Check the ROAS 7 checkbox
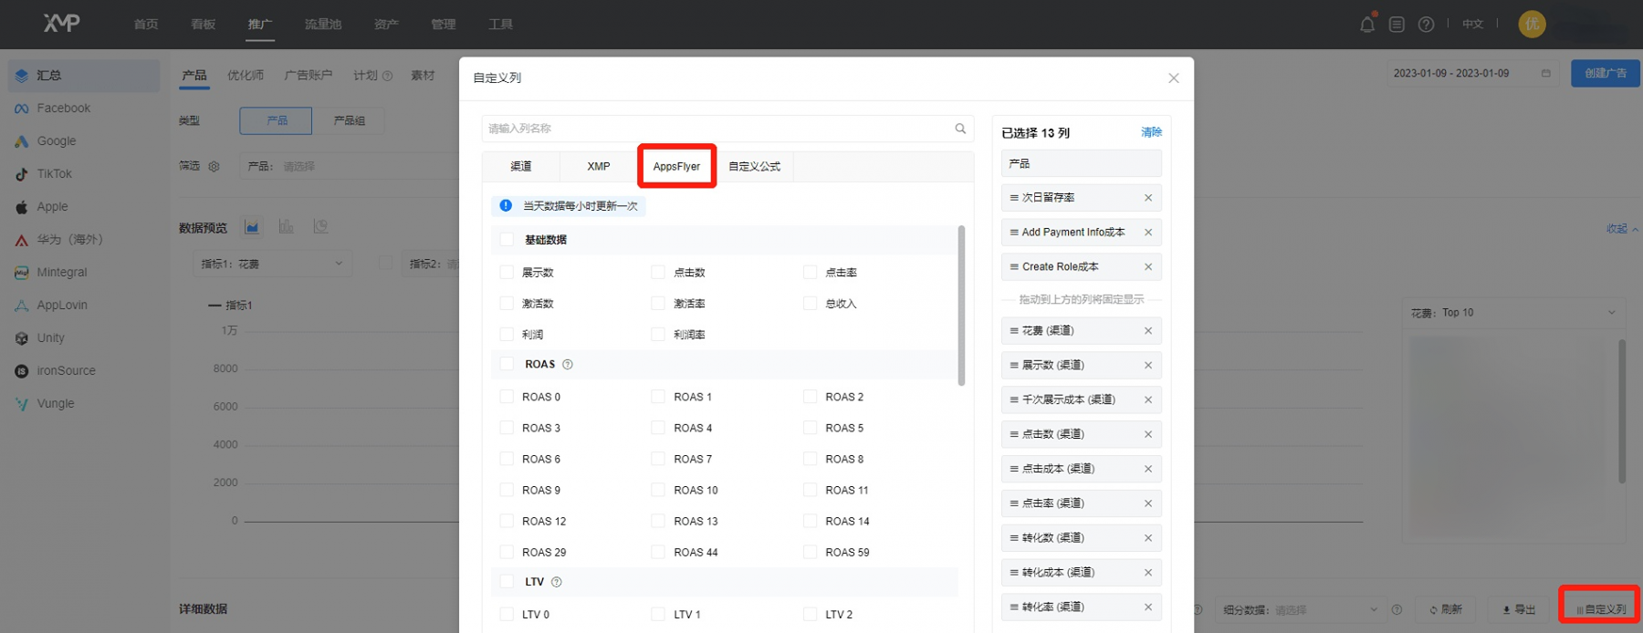This screenshot has width=1643, height=633. pos(658,460)
